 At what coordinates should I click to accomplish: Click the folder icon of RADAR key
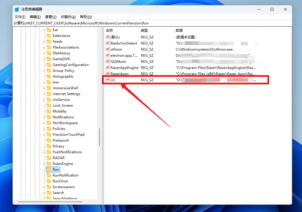(49, 158)
